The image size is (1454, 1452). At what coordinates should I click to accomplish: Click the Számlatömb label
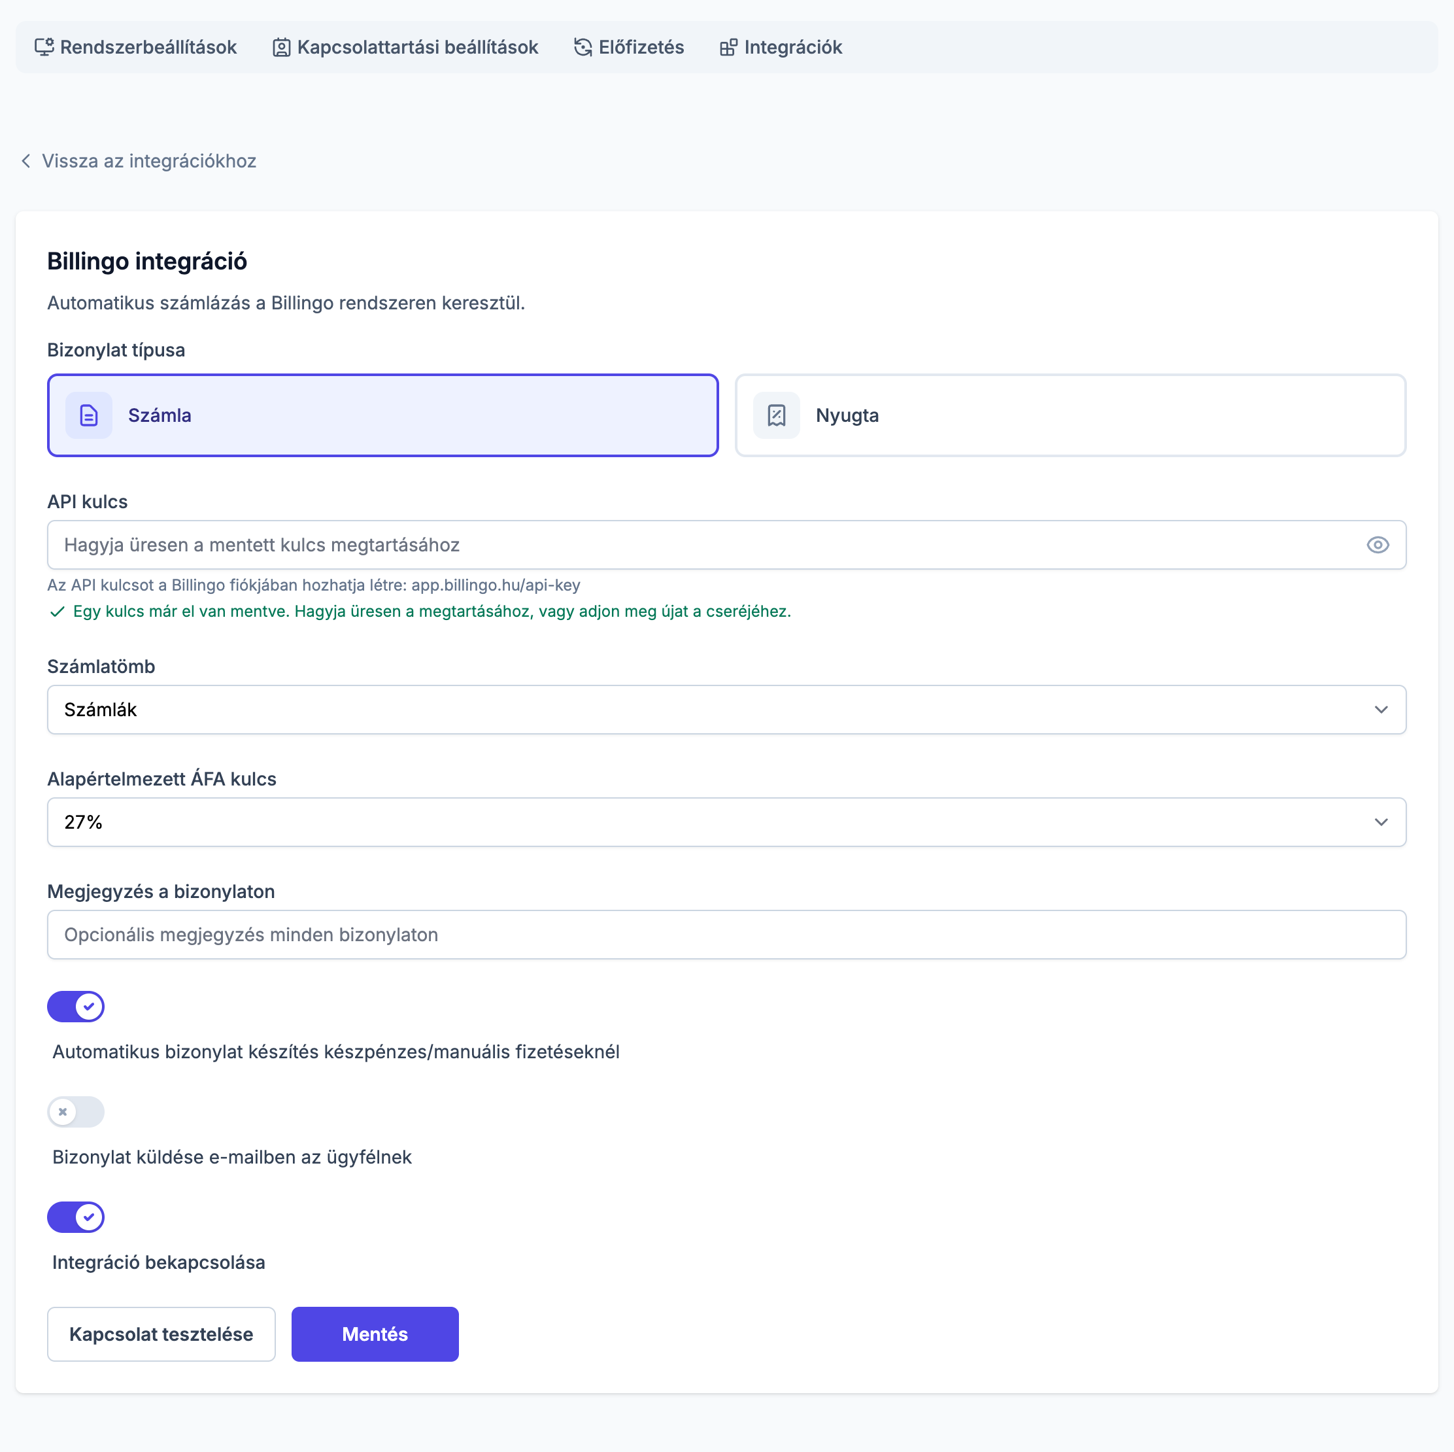point(101,667)
